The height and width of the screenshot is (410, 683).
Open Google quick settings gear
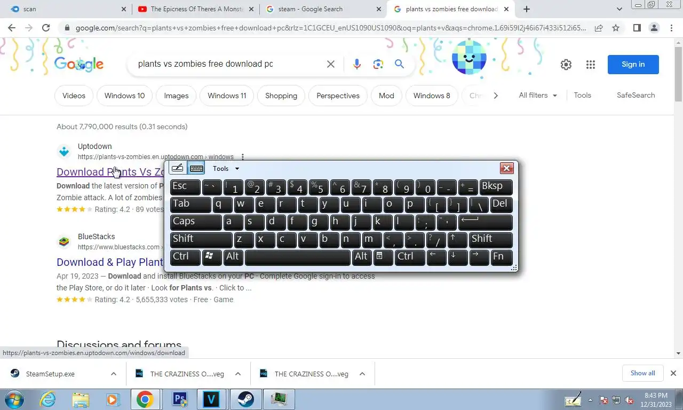coord(566,65)
